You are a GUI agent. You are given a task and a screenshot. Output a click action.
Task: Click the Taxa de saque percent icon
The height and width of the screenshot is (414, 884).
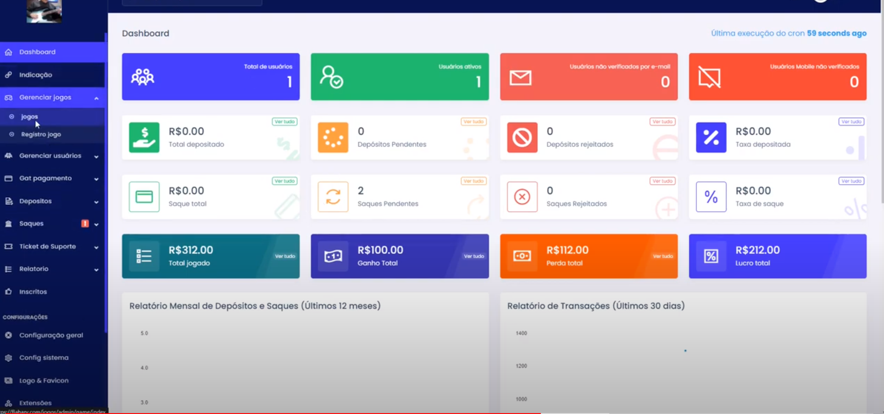coord(711,197)
